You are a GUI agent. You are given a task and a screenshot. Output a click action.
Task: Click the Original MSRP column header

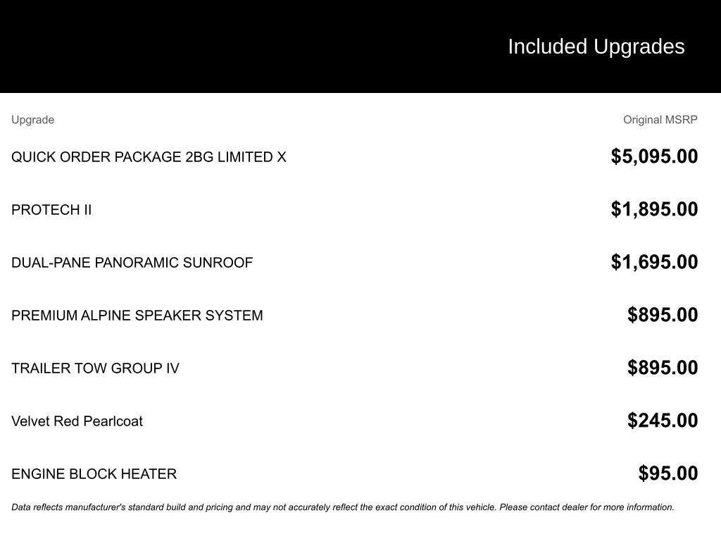point(660,120)
